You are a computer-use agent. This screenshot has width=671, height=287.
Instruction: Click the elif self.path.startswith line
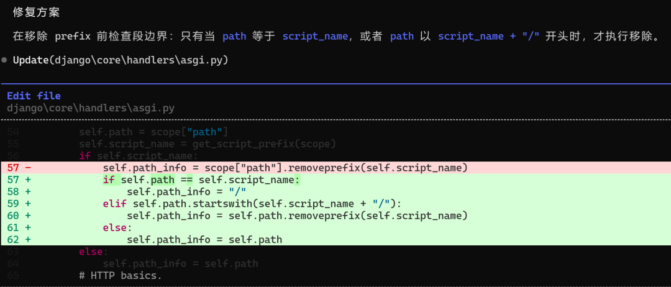(335, 204)
